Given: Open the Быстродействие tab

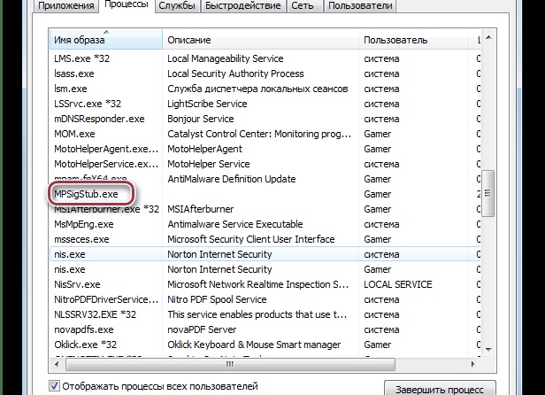Looking at the screenshot, I should tap(243, 6).
